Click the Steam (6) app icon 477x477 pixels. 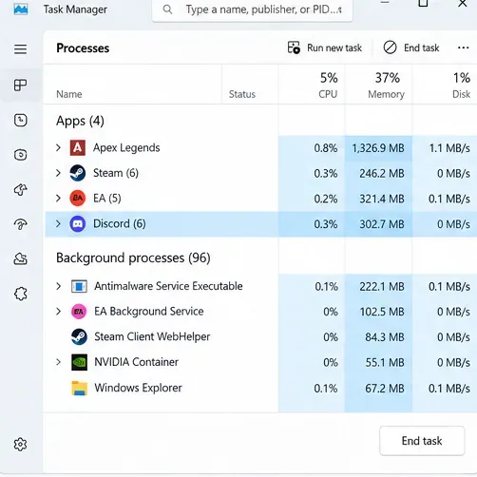click(x=78, y=173)
